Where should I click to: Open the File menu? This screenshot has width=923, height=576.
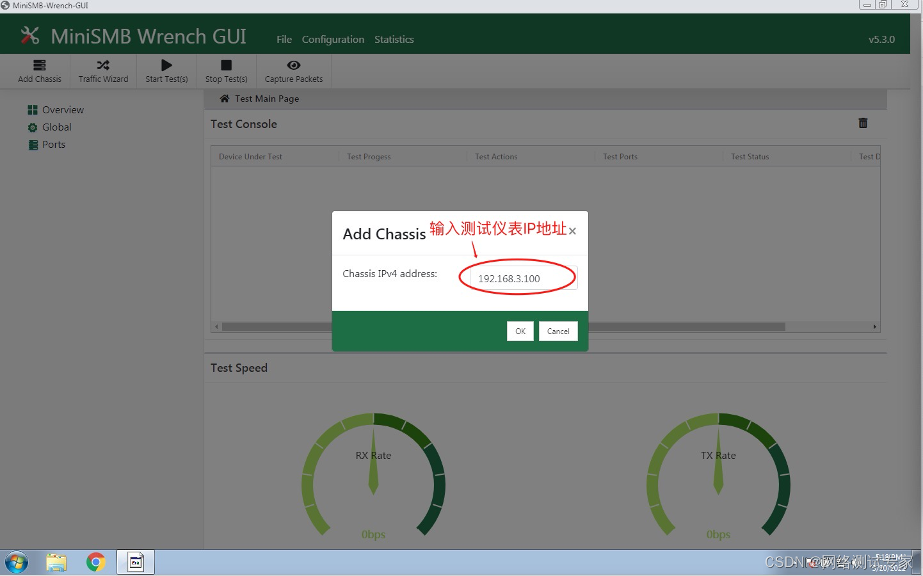[284, 39]
